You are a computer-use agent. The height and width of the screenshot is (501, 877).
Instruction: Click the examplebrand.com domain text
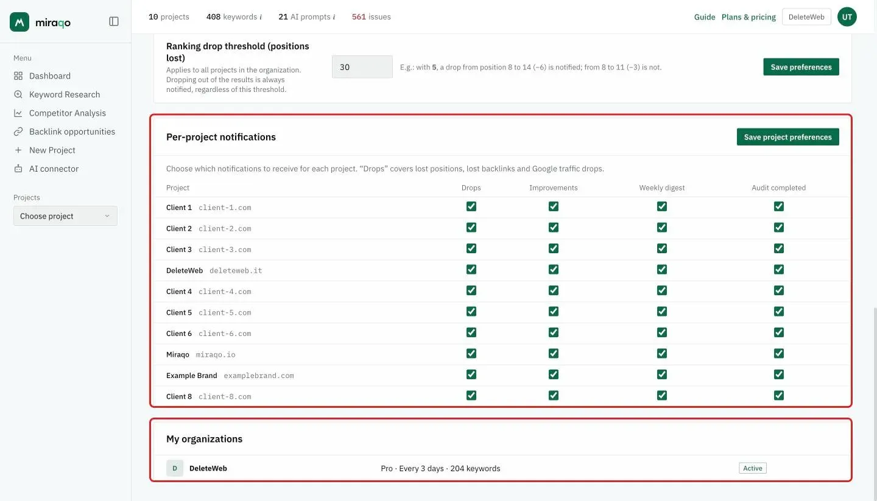tap(259, 376)
